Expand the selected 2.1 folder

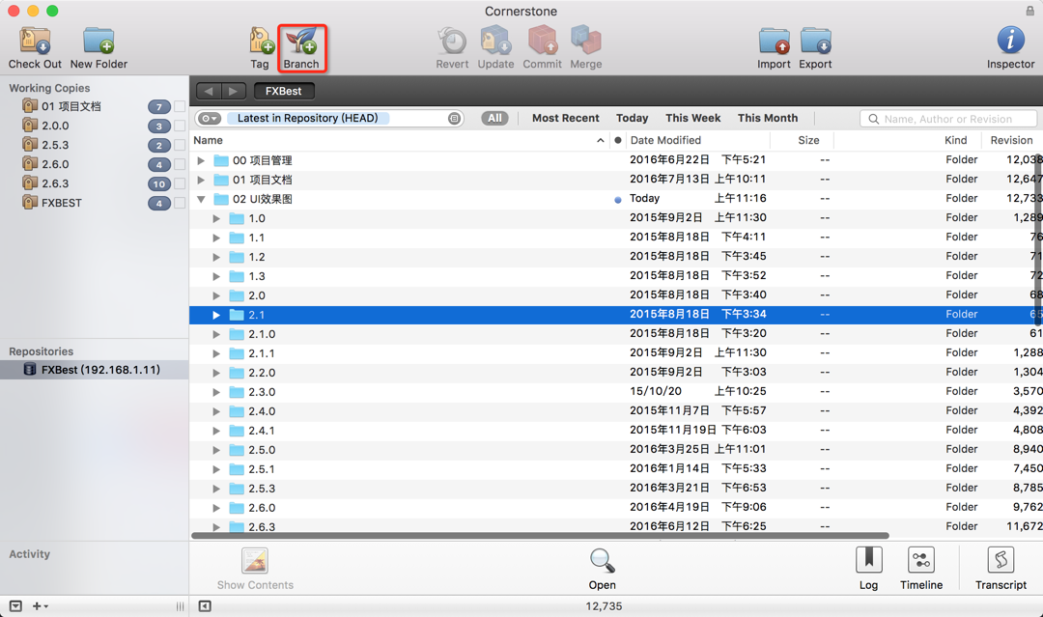pyautogui.click(x=216, y=315)
